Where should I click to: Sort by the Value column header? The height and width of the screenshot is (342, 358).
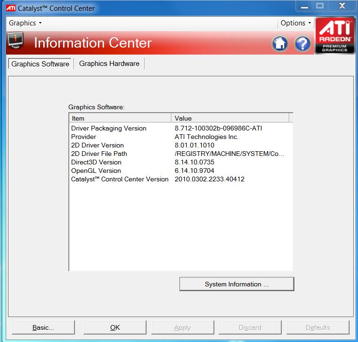point(230,118)
